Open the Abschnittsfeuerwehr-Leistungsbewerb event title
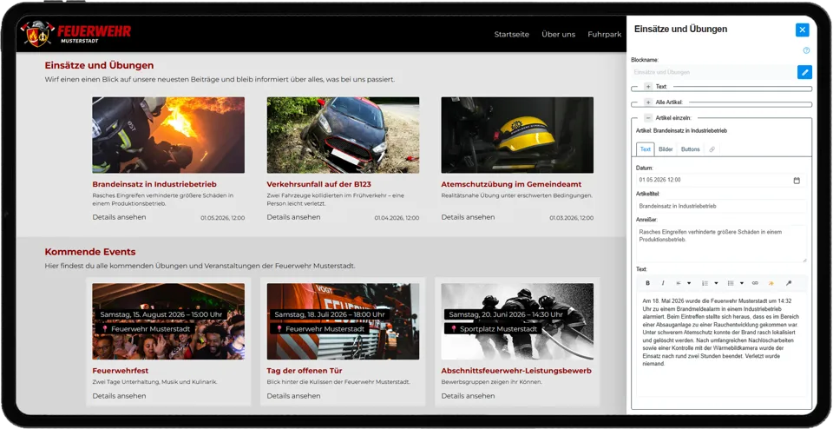 point(515,371)
